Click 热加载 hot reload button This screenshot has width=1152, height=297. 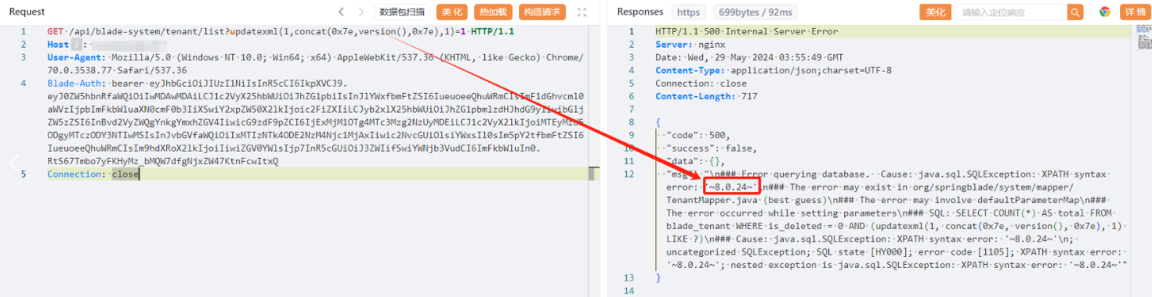click(x=494, y=12)
